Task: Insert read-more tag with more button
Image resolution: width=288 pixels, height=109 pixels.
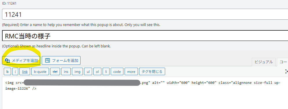Action: point(131,72)
